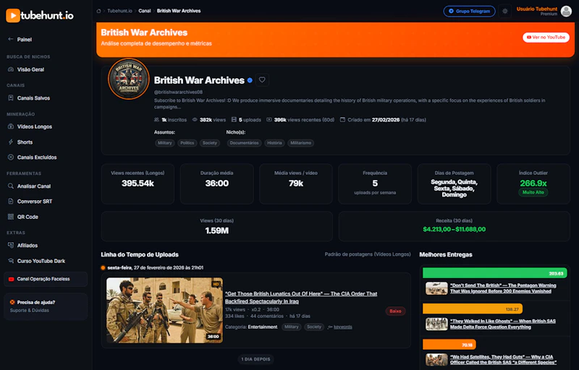579x370 pixels.
Task: Click the Documentários niche tag
Action: click(x=244, y=143)
